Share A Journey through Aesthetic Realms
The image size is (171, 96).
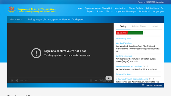pos(153,79)
